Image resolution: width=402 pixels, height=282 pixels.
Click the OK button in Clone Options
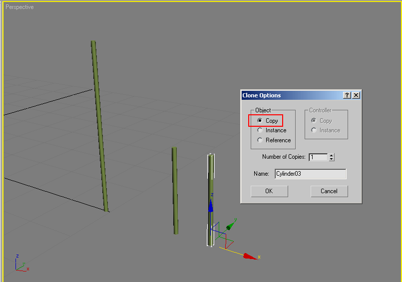269,191
